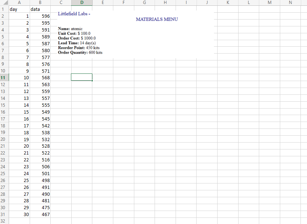Select column D header
The width and height of the screenshot is (307, 224).
[x=82, y=3]
